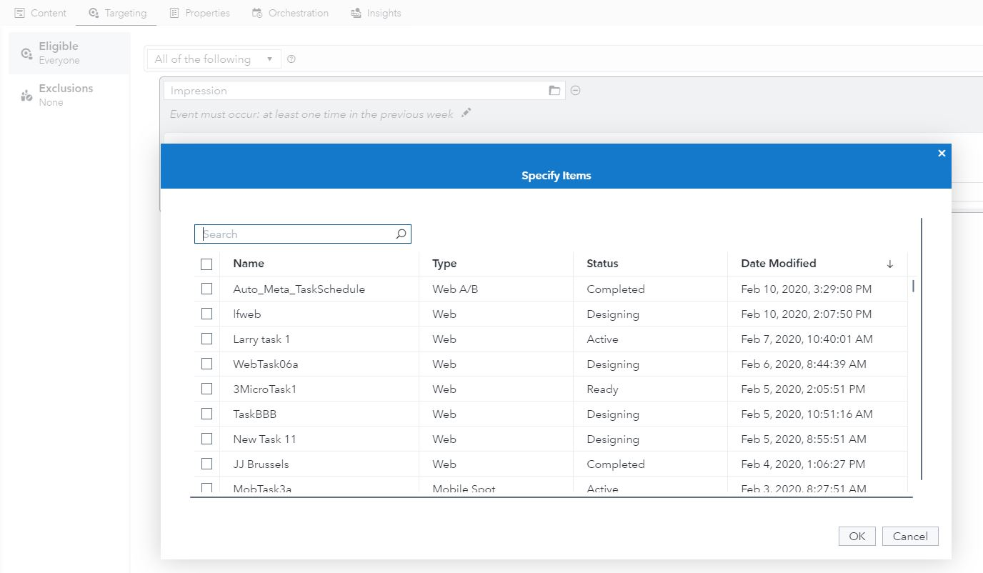This screenshot has width=983, height=573.
Task: Edit the event occurrence rule with the pencil icon
Action: [x=465, y=114]
